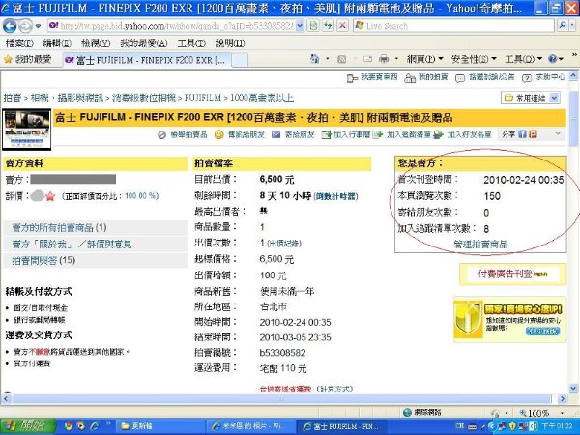Click the address bar URL field
The height and width of the screenshot is (435, 580).
click(172, 26)
